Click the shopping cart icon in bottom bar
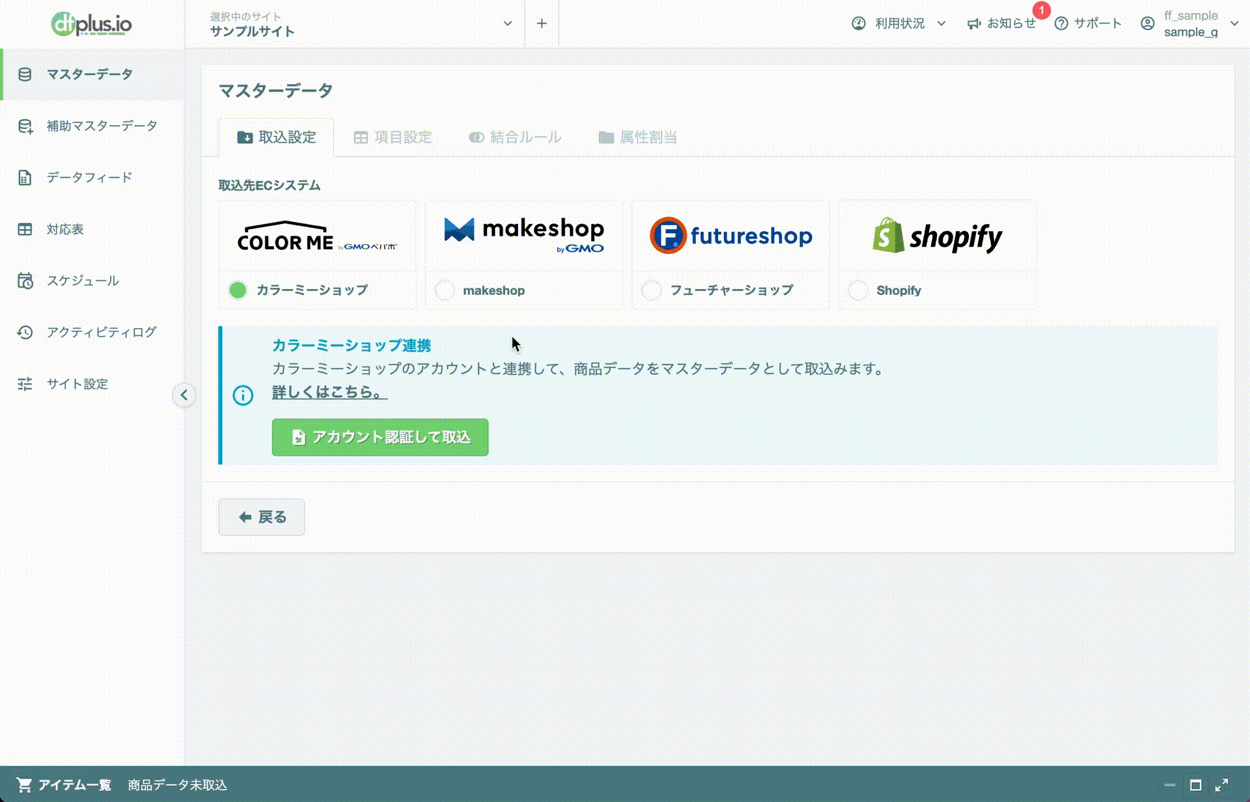 click(x=24, y=785)
